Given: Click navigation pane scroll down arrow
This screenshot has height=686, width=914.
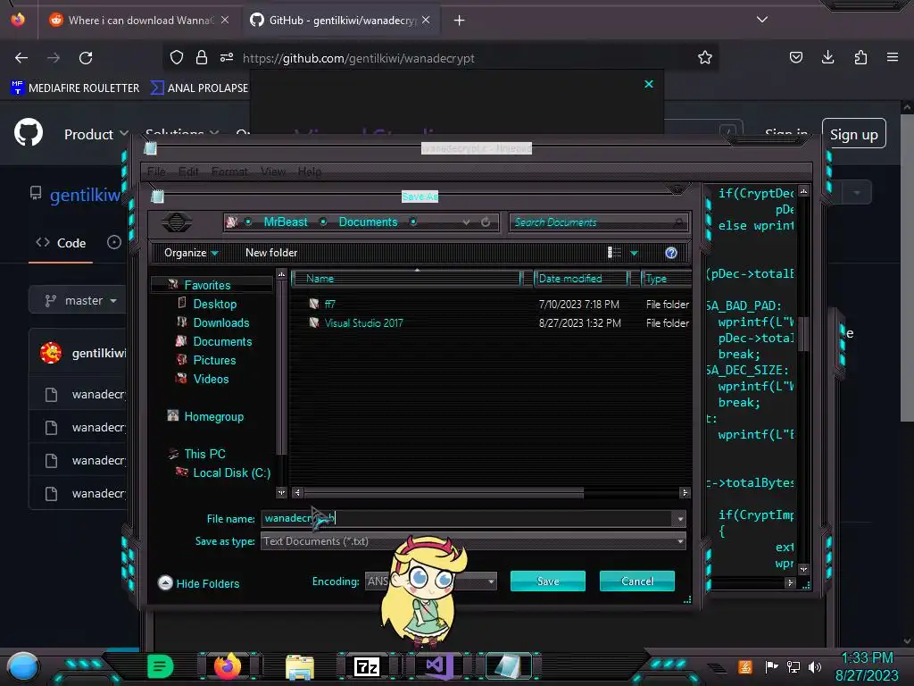Looking at the screenshot, I should (281, 492).
